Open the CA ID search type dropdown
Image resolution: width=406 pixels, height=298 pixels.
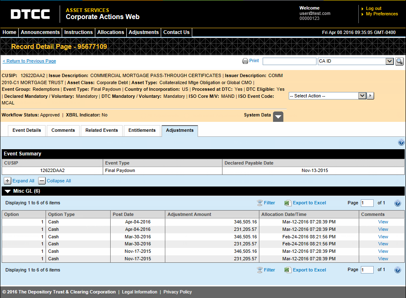[x=389, y=61]
